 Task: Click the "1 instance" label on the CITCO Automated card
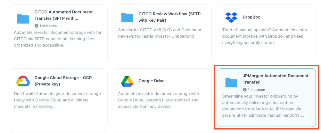[48, 26]
